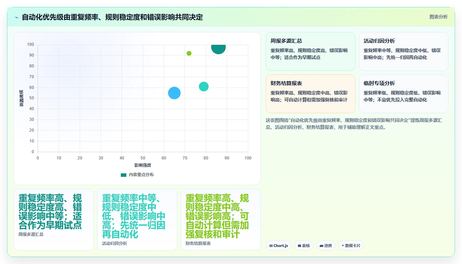Click the icon on the 进度 chip
This screenshot has width=462, height=264.
click(x=321, y=246)
